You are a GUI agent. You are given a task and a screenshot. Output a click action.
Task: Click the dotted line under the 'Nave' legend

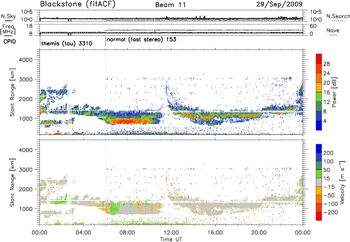coord(333,35)
